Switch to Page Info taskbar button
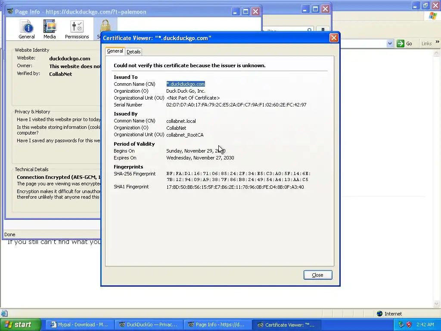Screen dimensions: 441x331 pyautogui.click(x=217, y=325)
